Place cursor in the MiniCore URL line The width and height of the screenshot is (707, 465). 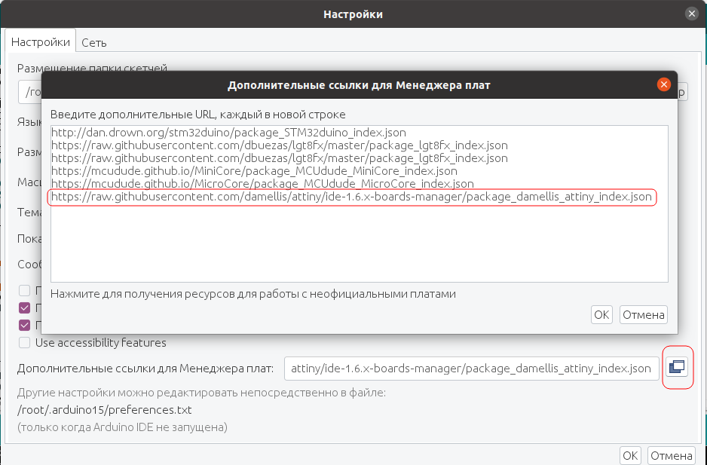pyautogui.click(x=254, y=171)
